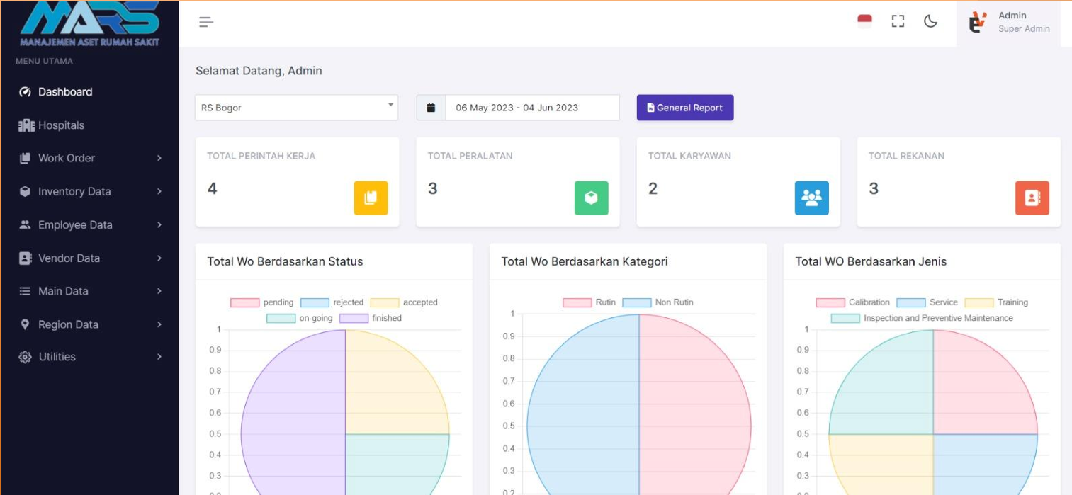Click the Region Data location pin icon
This screenshot has height=495, width=1072.
click(x=26, y=324)
